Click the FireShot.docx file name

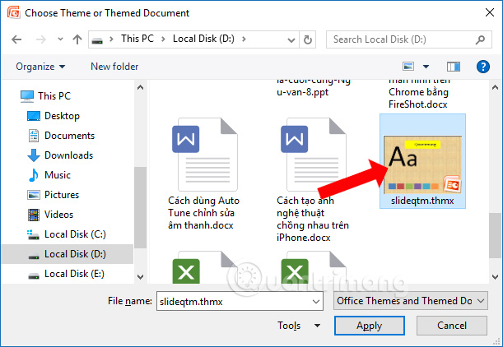tap(417, 104)
